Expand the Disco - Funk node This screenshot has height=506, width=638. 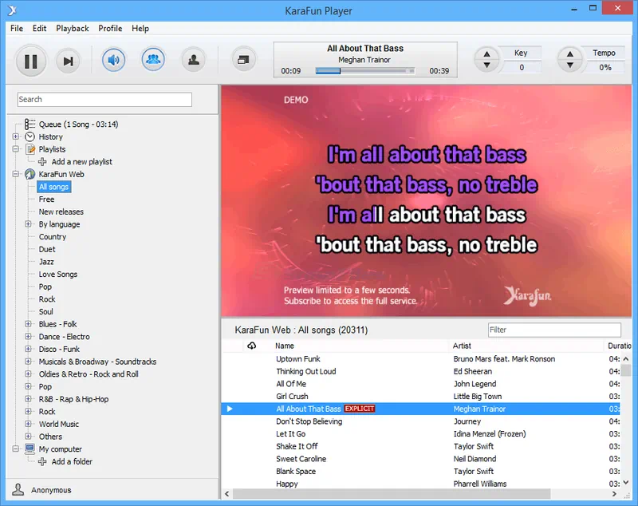[x=28, y=349]
